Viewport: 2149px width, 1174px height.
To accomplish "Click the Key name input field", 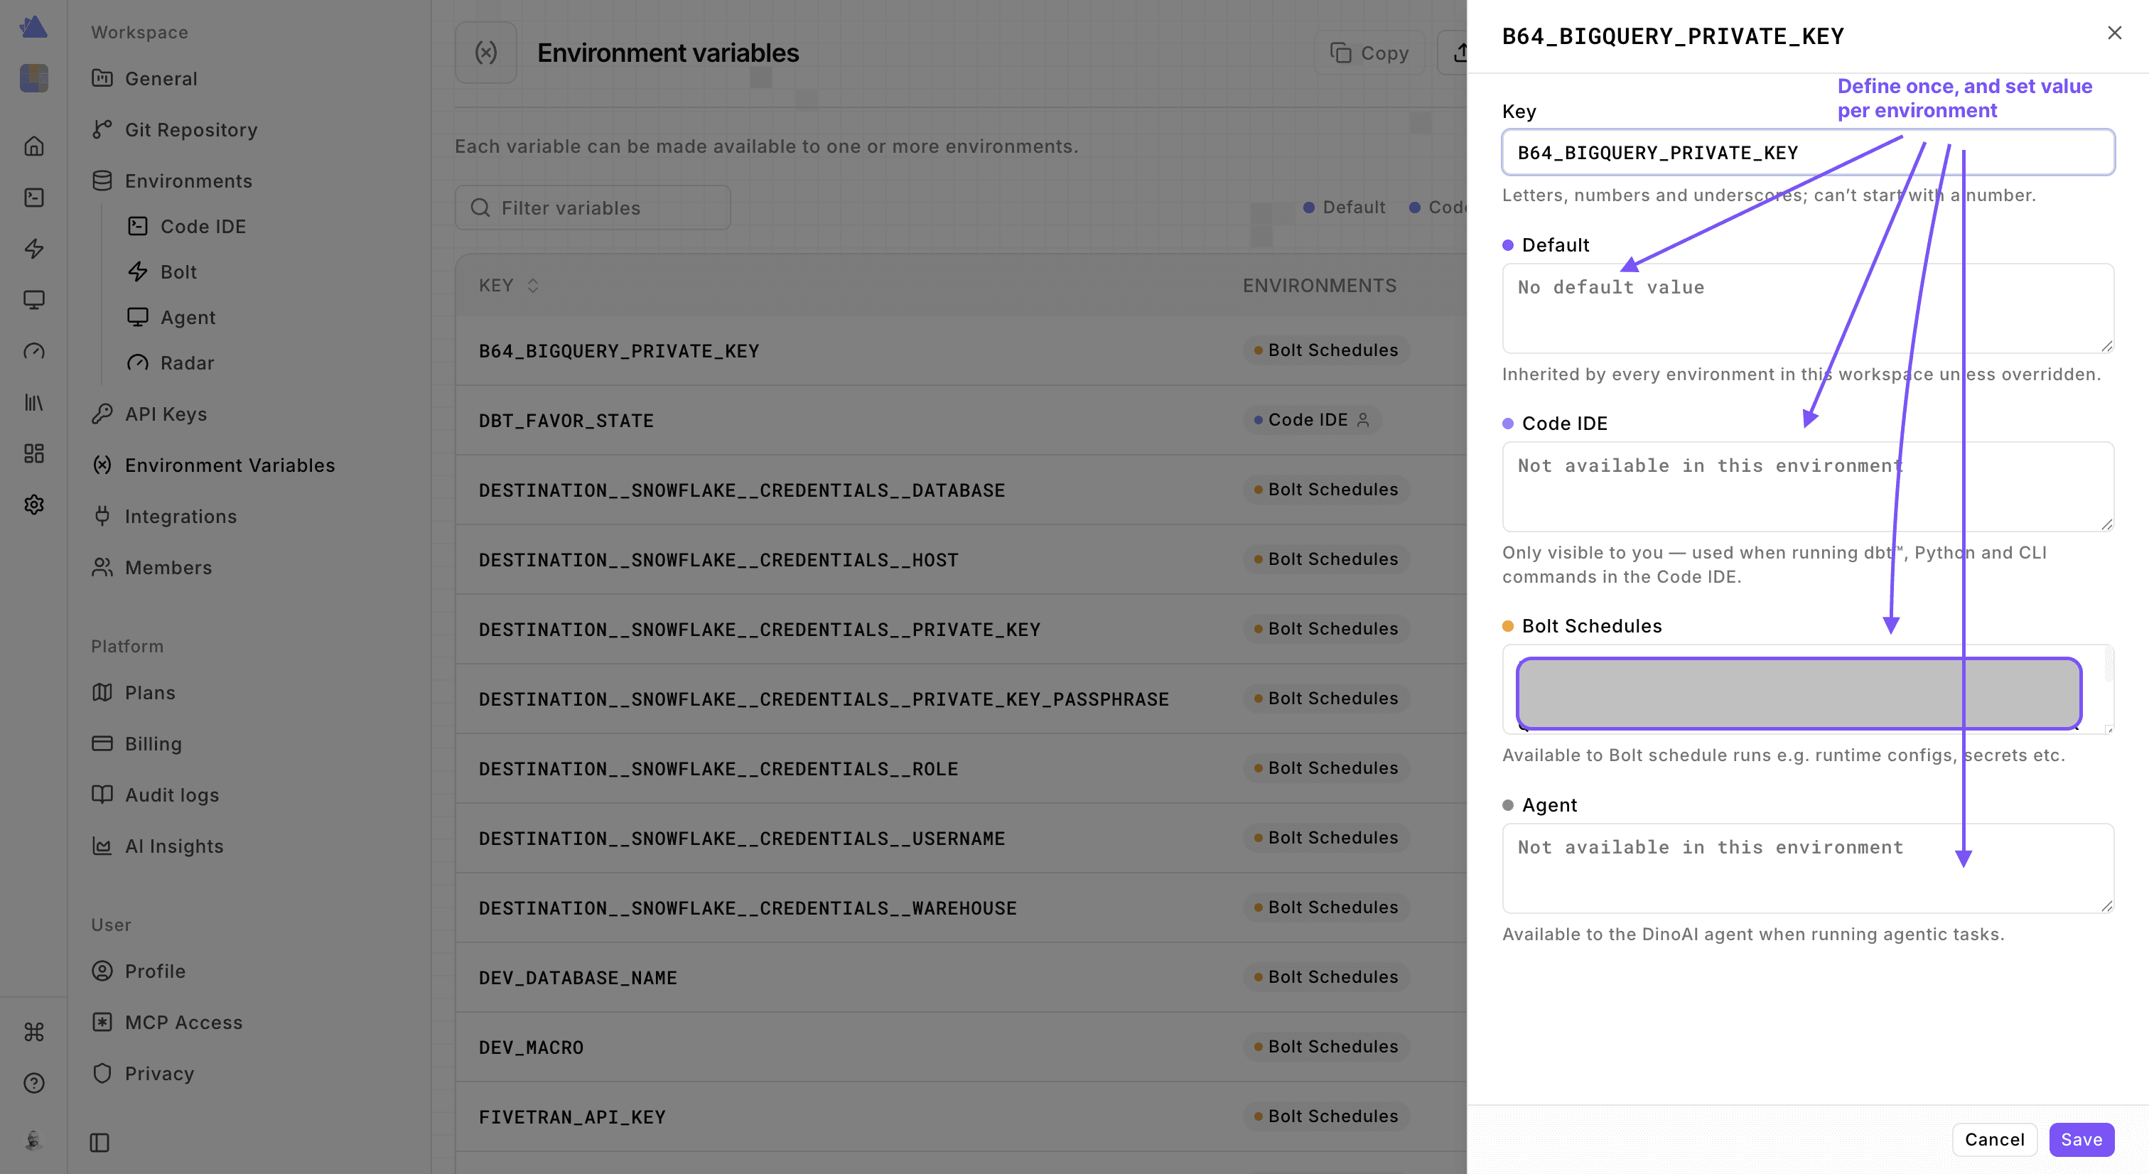I will [x=1808, y=152].
